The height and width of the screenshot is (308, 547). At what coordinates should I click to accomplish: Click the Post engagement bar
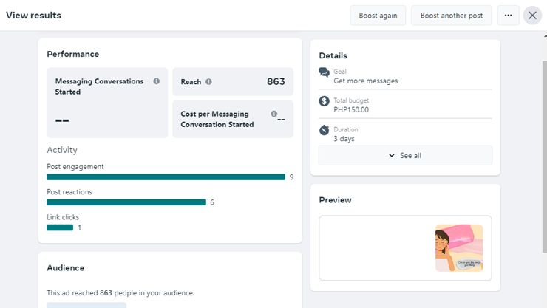pyautogui.click(x=166, y=177)
